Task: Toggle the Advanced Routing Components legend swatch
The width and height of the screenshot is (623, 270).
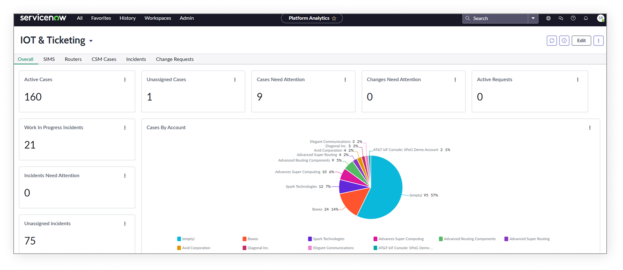Action: [441, 239]
